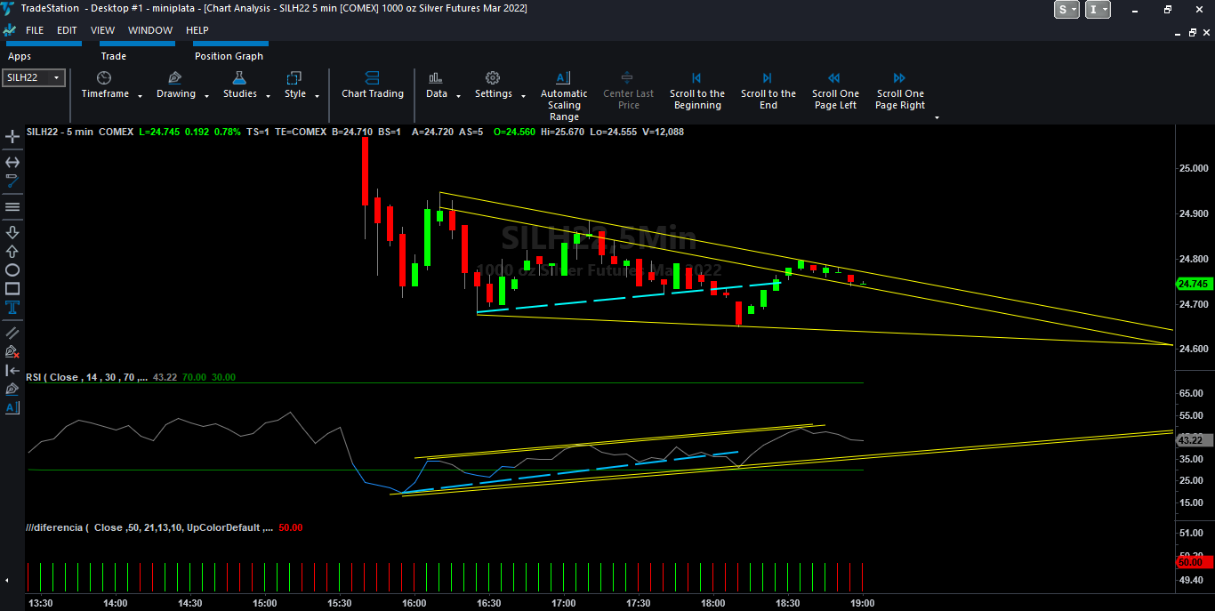Open chart Settings gear
This screenshot has height=611, width=1215.
493,78
